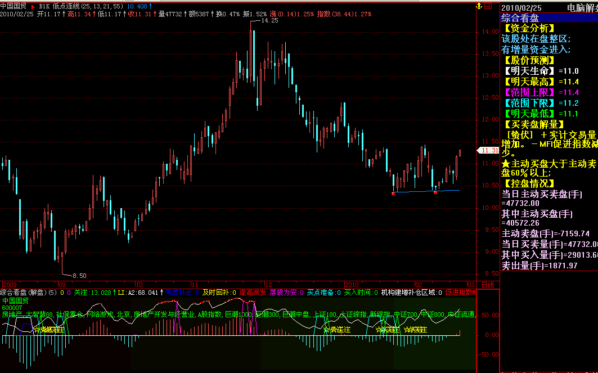Click the yellow anchor icon above price axis

click(479, 6)
